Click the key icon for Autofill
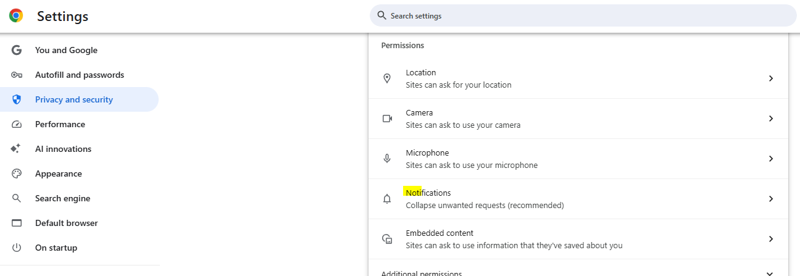The width and height of the screenshot is (800, 276). coord(17,75)
